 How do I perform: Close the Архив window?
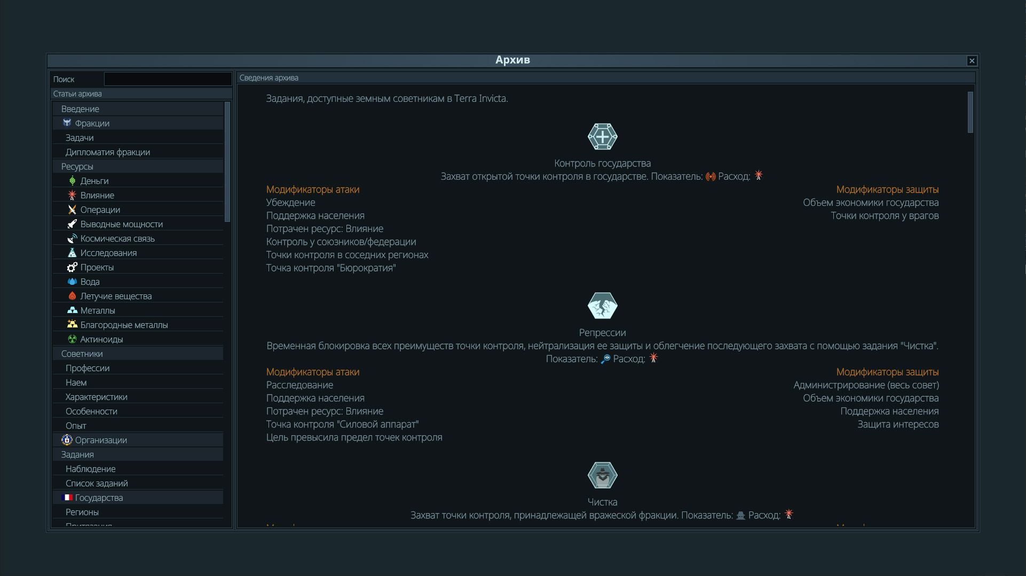click(972, 61)
